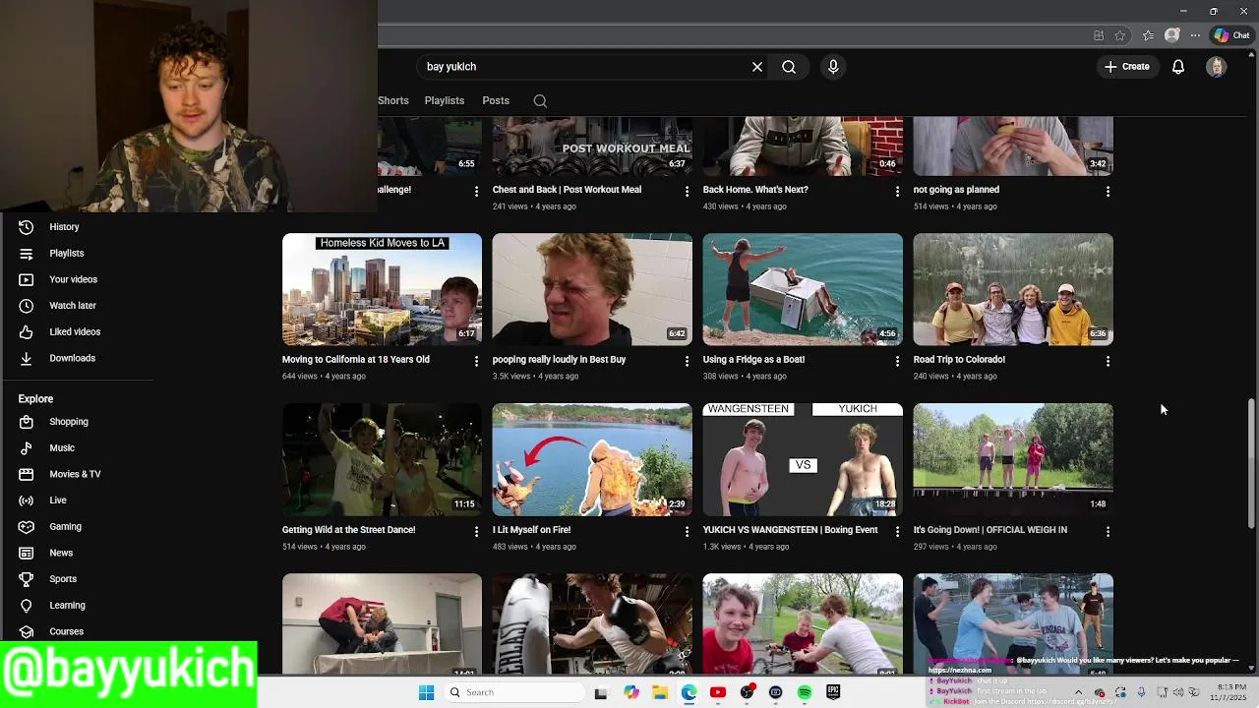Add this page to favorites star

(x=1120, y=35)
